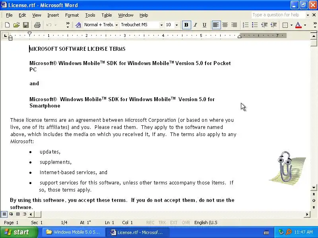Center the text alignment
Viewport: 318px width, 238px height.
(225, 25)
